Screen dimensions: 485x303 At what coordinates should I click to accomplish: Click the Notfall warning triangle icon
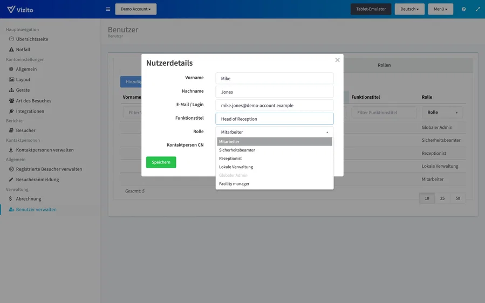pyautogui.click(x=11, y=50)
